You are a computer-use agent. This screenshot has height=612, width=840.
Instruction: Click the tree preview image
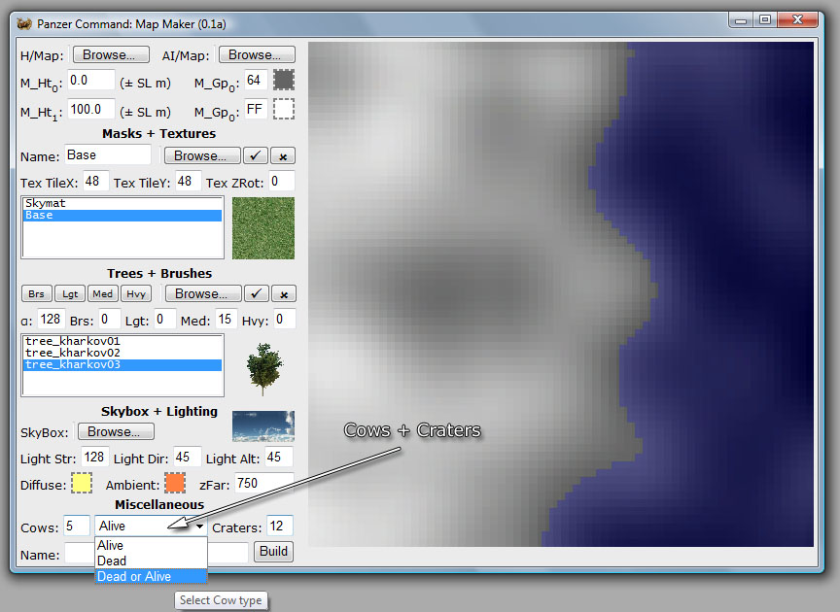click(x=263, y=368)
